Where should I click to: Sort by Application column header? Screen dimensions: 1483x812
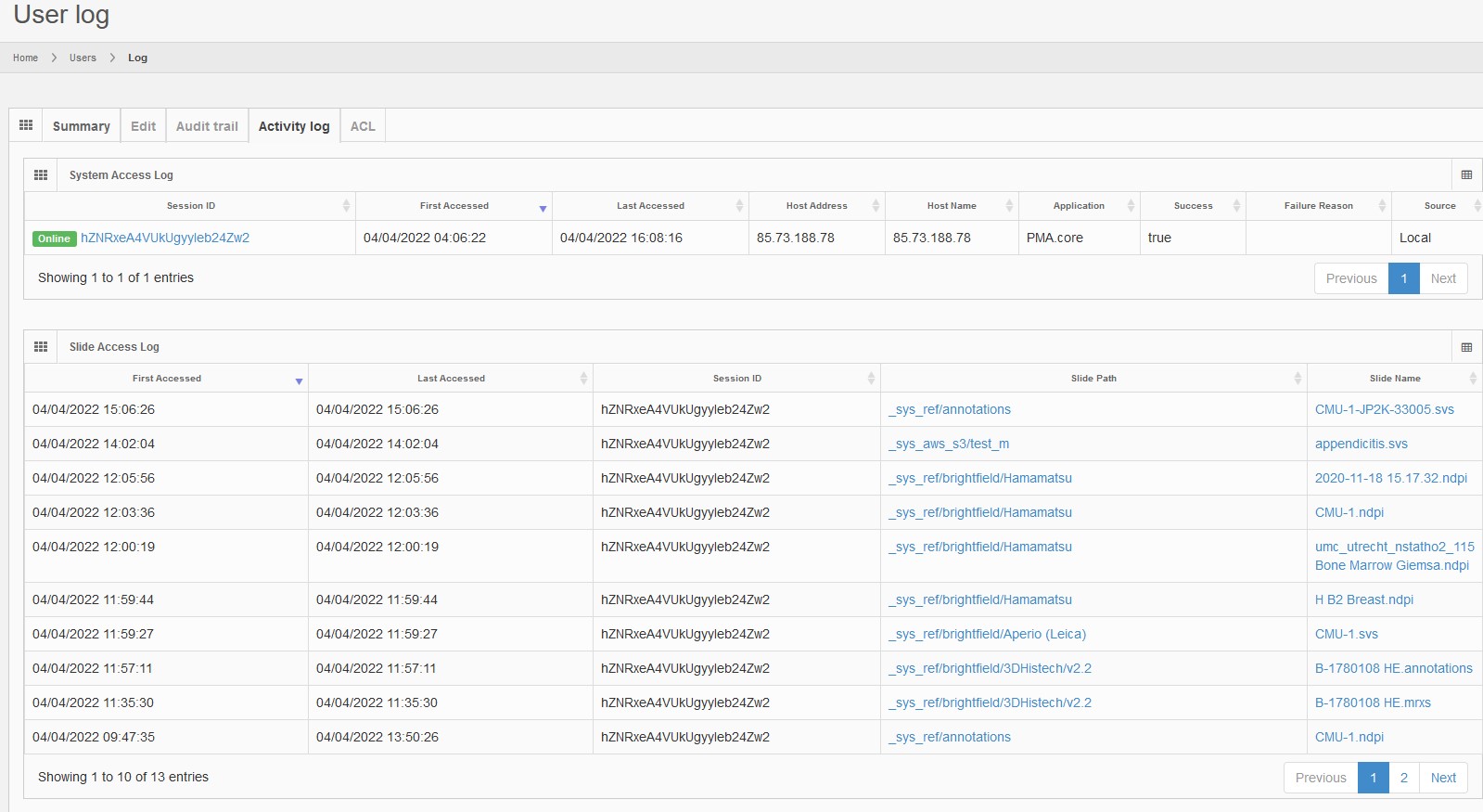1079,206
